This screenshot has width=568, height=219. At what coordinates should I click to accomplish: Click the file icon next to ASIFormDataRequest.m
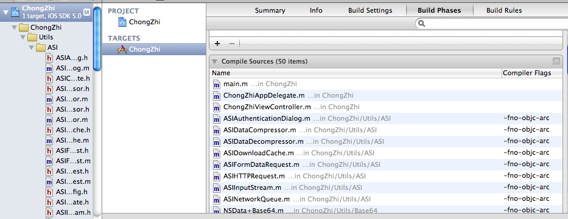[217, 165]
